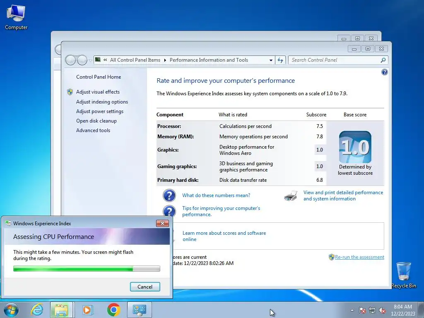Open the Recycle Bin desktop icon
Image resolution: width=424 pixels, height=318 pixels.
point(403,275)
